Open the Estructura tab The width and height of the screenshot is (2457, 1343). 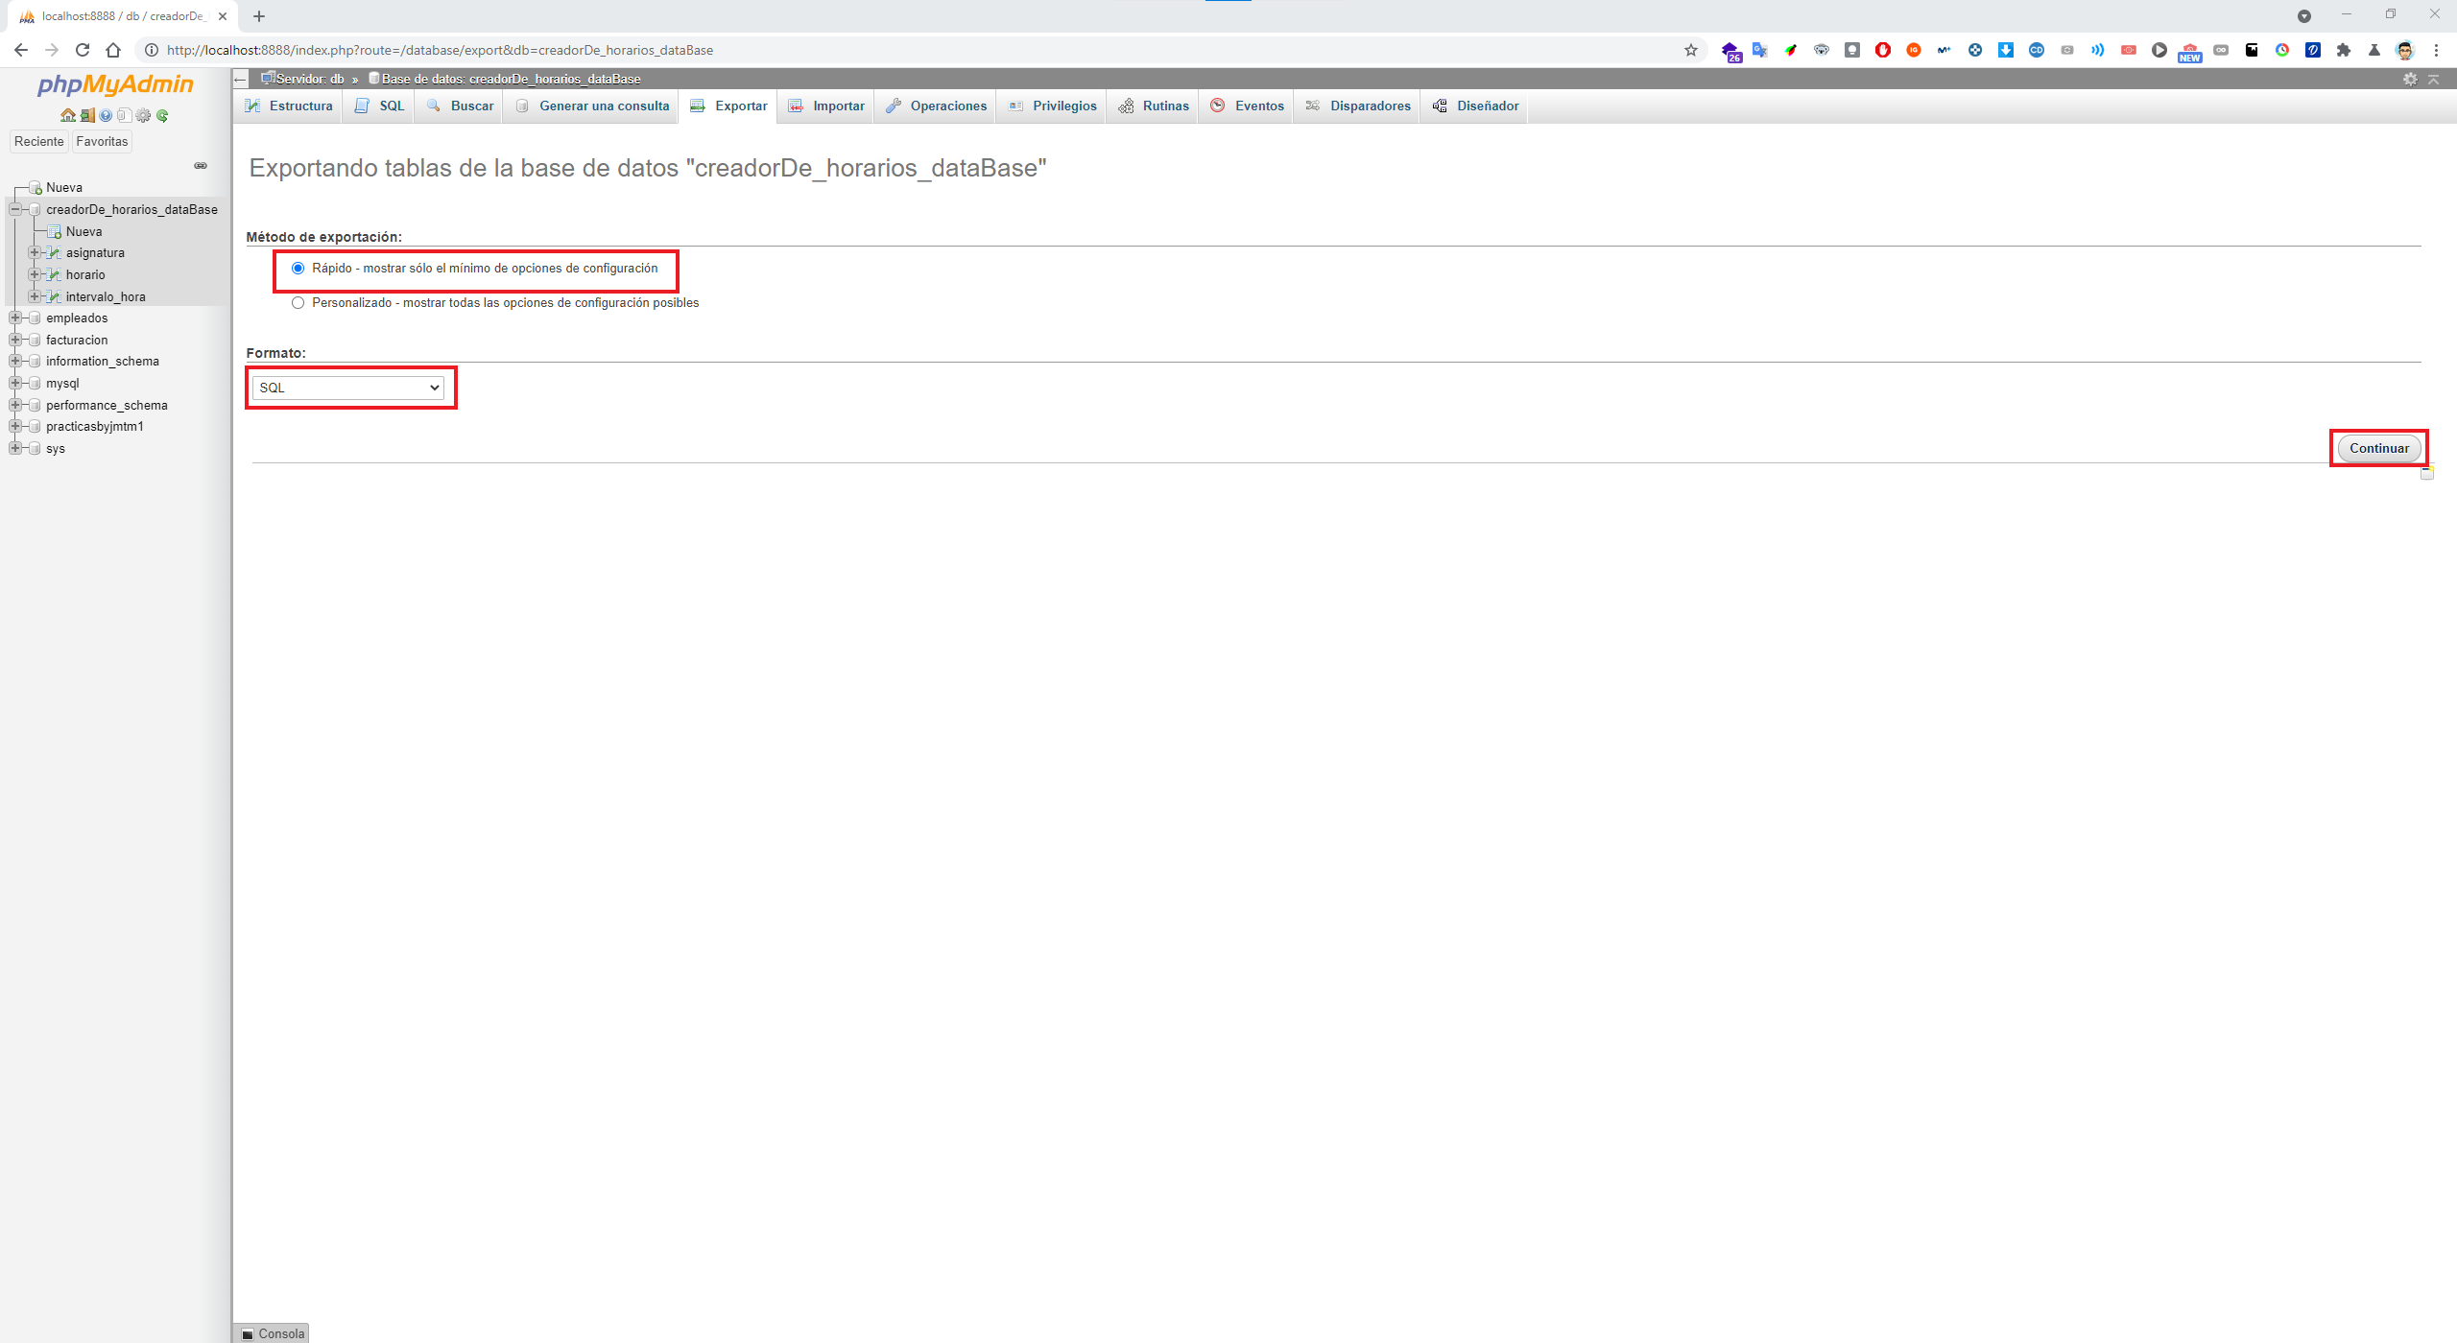click(x=289, y=106)
